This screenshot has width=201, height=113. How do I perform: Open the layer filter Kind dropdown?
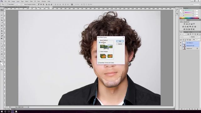coord(183,34)
